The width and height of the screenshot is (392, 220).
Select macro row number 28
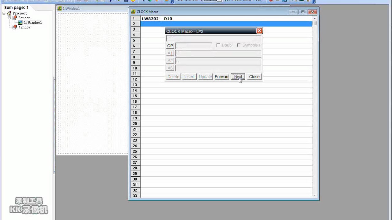point(135,168)
